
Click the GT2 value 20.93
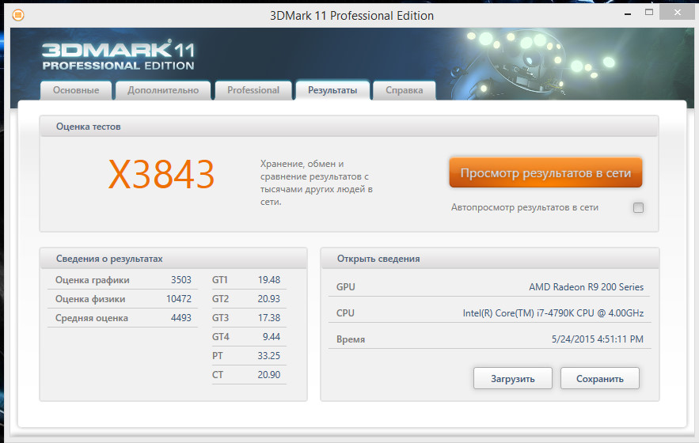click(x=269, y=299)
